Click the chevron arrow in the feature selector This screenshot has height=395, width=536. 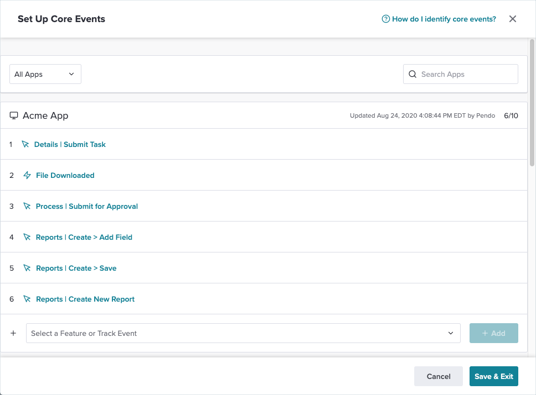tap(451, 333)
